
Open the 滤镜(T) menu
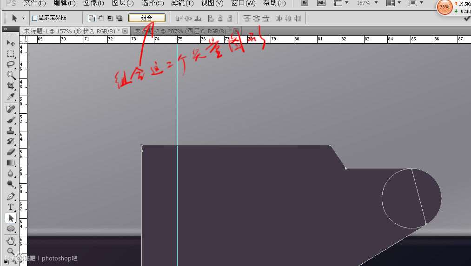182,3
